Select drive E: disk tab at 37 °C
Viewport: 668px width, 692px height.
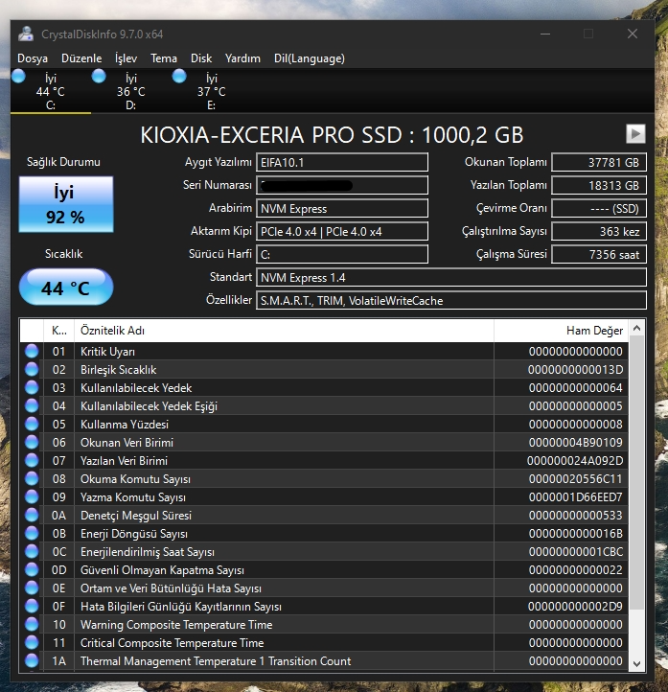coord(212,91)
